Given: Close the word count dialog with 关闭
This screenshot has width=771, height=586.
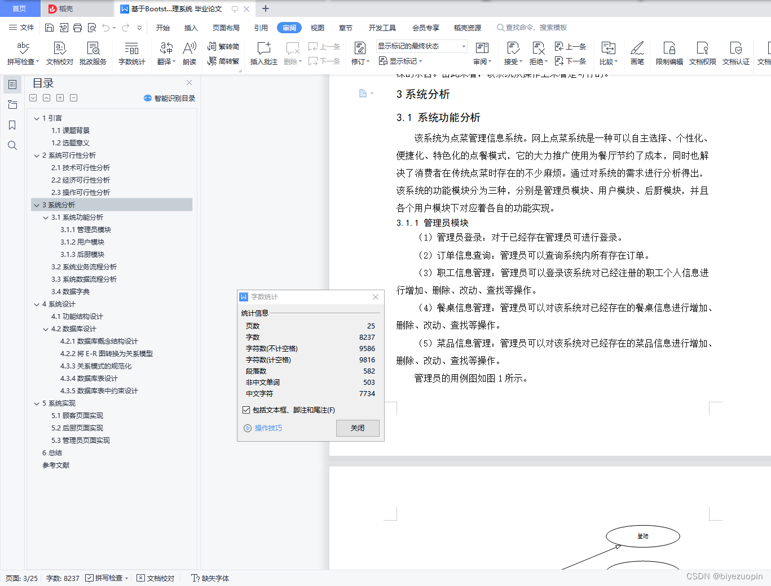Looking at the screenshot, I should click(358, 428).
